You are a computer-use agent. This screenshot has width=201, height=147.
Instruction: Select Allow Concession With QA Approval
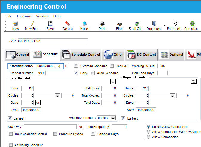[x=148, y=132]
